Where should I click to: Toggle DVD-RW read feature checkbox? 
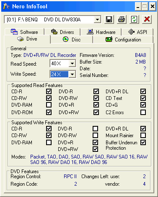click(96, 98)
